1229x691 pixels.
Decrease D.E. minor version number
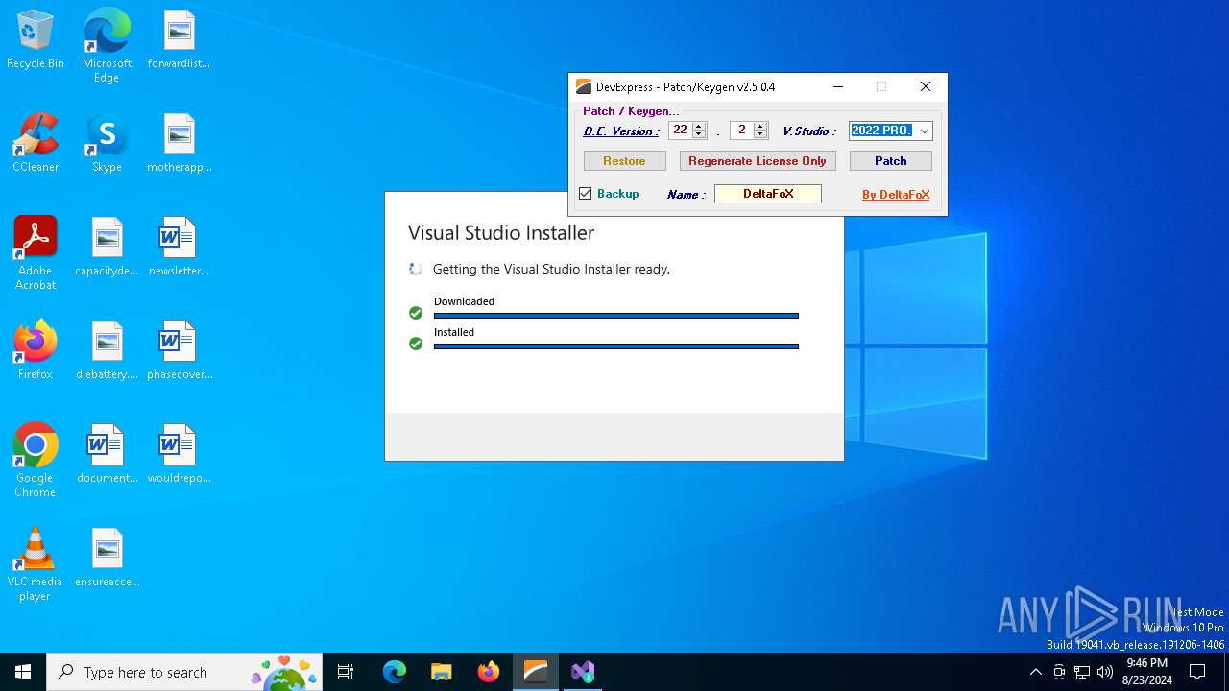click(760, 134)
